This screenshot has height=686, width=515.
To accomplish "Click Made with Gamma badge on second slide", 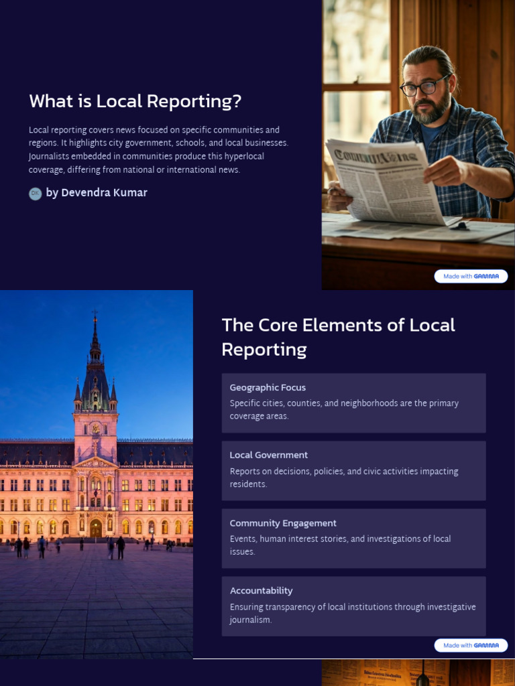I will (x=471, y=645).
